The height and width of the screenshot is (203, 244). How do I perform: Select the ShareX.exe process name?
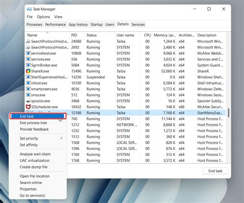(x=40, y=71)
